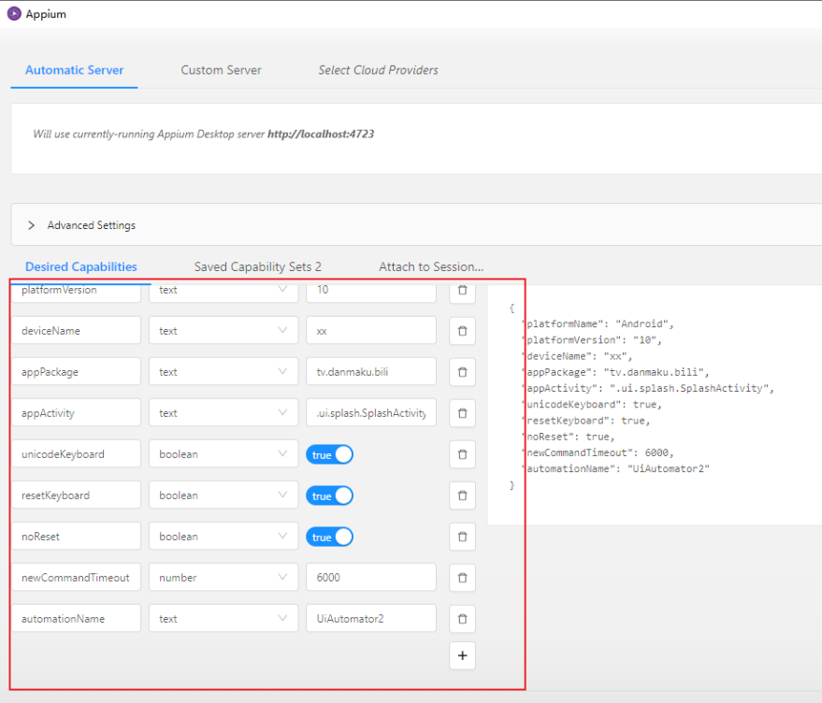This screenshot has width=822, height=703.
Task: Toggle the resetKeyboard true switch
Action: (330, 495)
